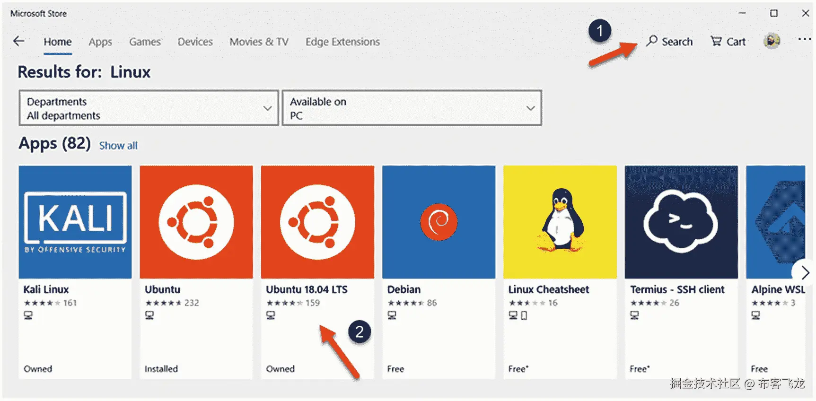Click the Kali Linux star rating 161
Image resolution: width=816 pixels, height=401 pixels.
(x=50, y=303)
